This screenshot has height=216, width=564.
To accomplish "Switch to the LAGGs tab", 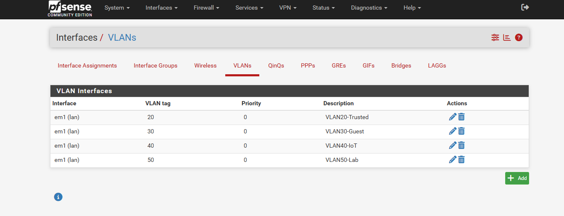I will coord(437,65).
